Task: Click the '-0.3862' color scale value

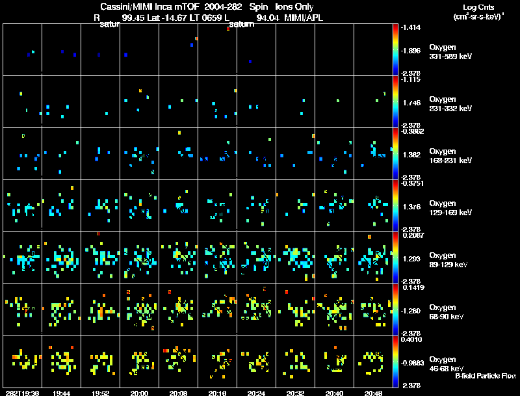Action: (412, 131)
